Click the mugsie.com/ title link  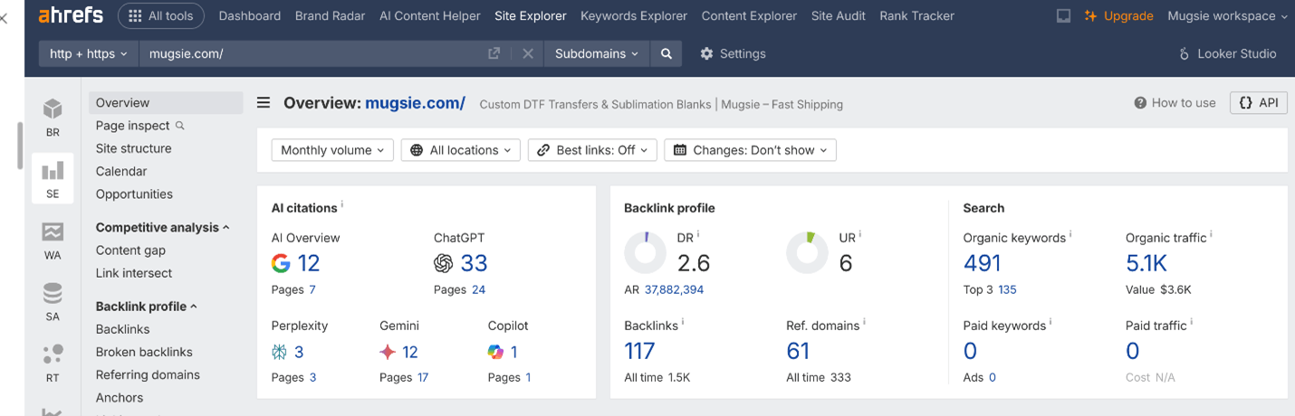pyautogui.click(x=415, y=103)
